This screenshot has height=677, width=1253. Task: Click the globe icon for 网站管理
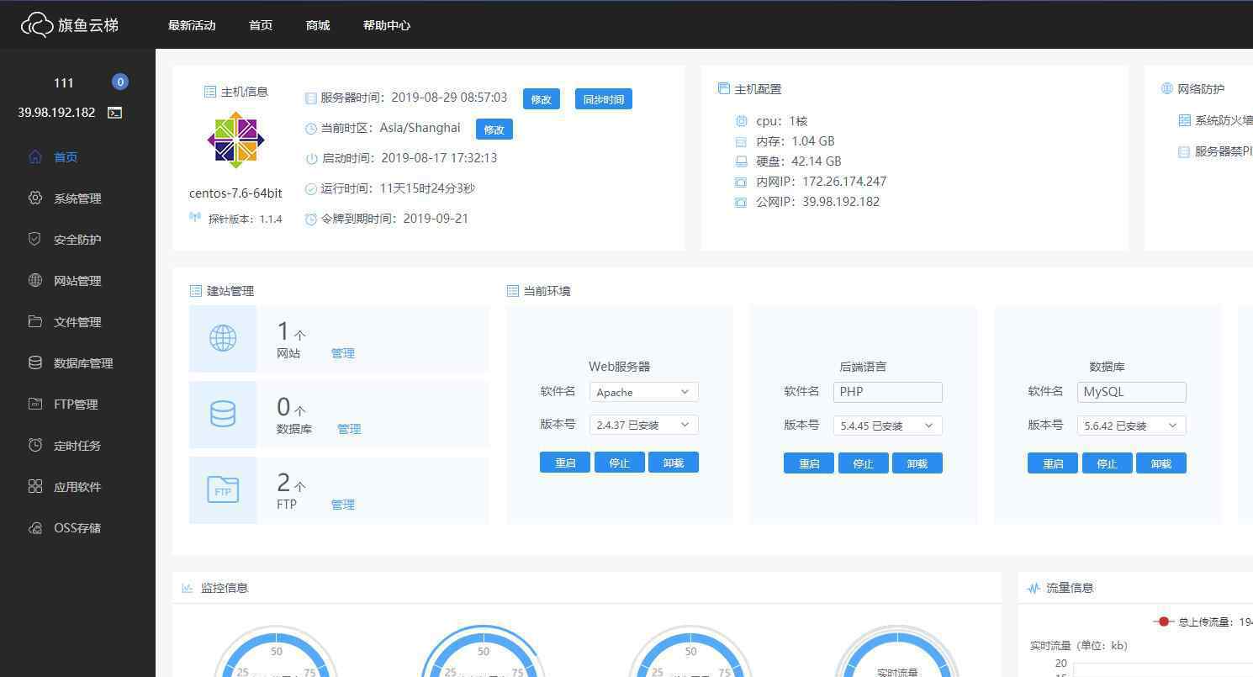(35, 280)
